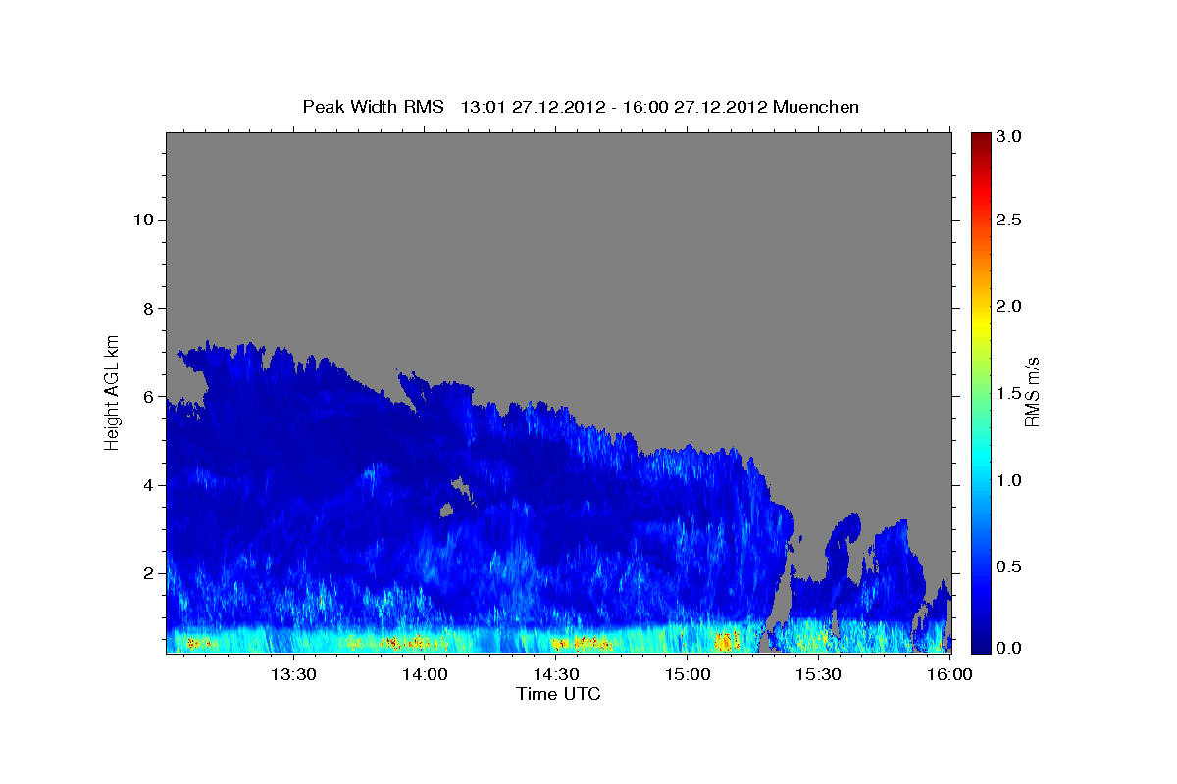Click the dark blue bottom of the colorbar
This screenshot has height=784, width=1177.
click(x=980, y=645)
